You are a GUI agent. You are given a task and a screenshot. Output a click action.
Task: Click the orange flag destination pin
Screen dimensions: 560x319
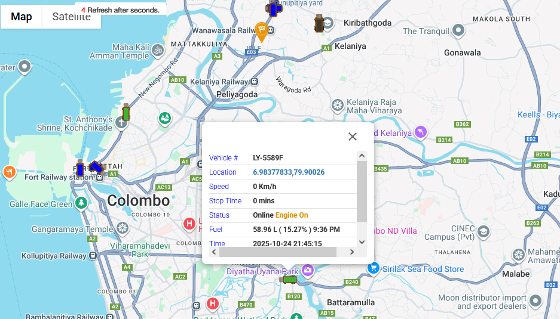262,32
